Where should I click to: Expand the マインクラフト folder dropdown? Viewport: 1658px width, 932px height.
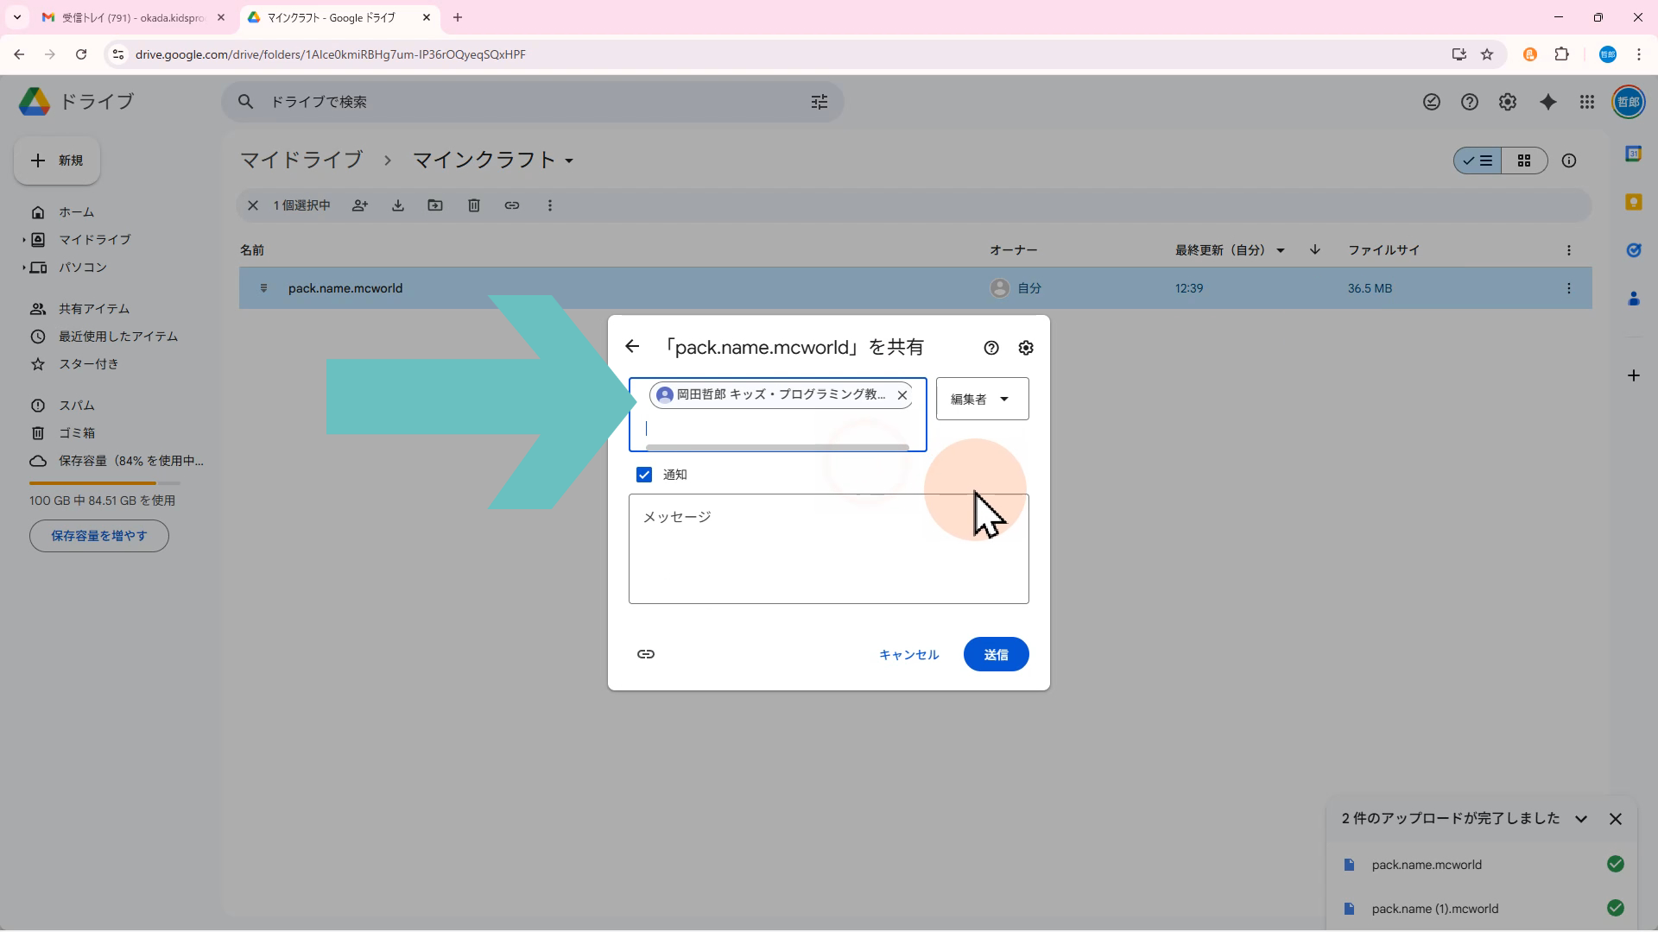[x=569, y=161]
